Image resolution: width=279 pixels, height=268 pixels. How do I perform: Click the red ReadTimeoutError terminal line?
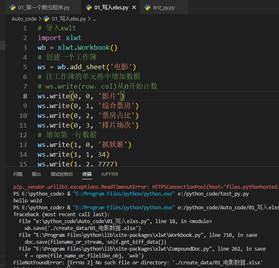[146, 187]
